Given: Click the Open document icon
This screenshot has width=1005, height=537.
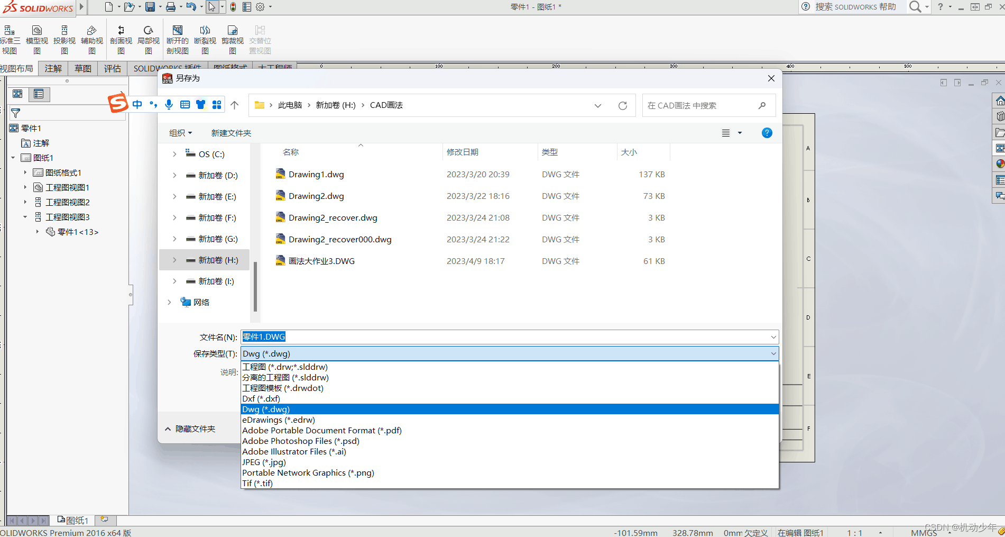Looking at the screenshot, I should 128,7.
